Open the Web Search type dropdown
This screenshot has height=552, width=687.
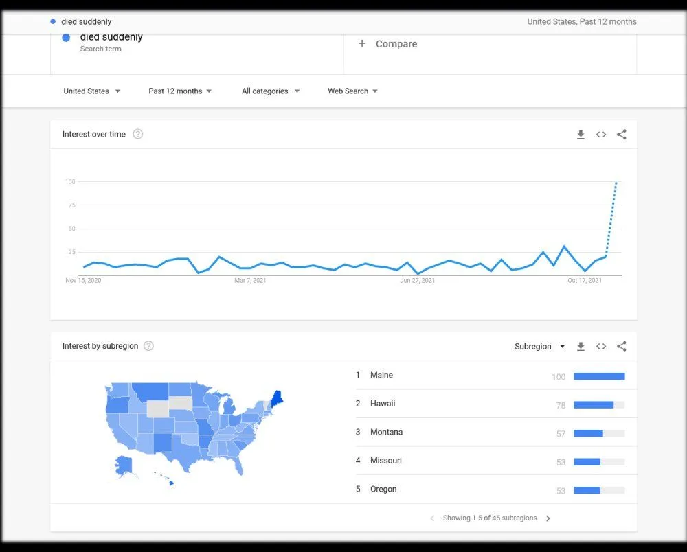tap(353, 91)
